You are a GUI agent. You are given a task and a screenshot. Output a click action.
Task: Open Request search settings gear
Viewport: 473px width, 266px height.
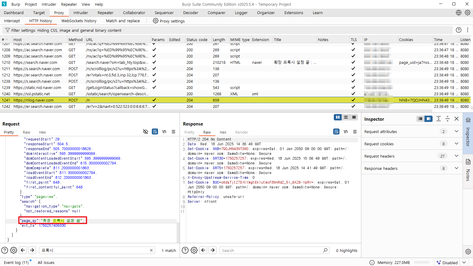pos(14,250)
